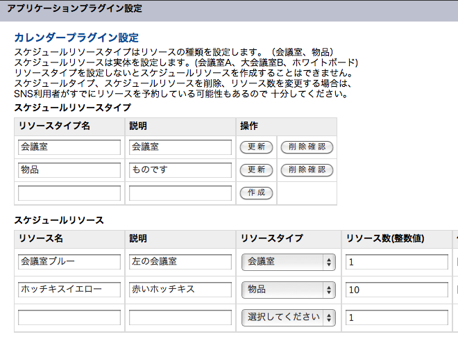Viewport: 458px width, 339px height.
Task: Click 更新 button for 物品 resource type
Action: 256,170
